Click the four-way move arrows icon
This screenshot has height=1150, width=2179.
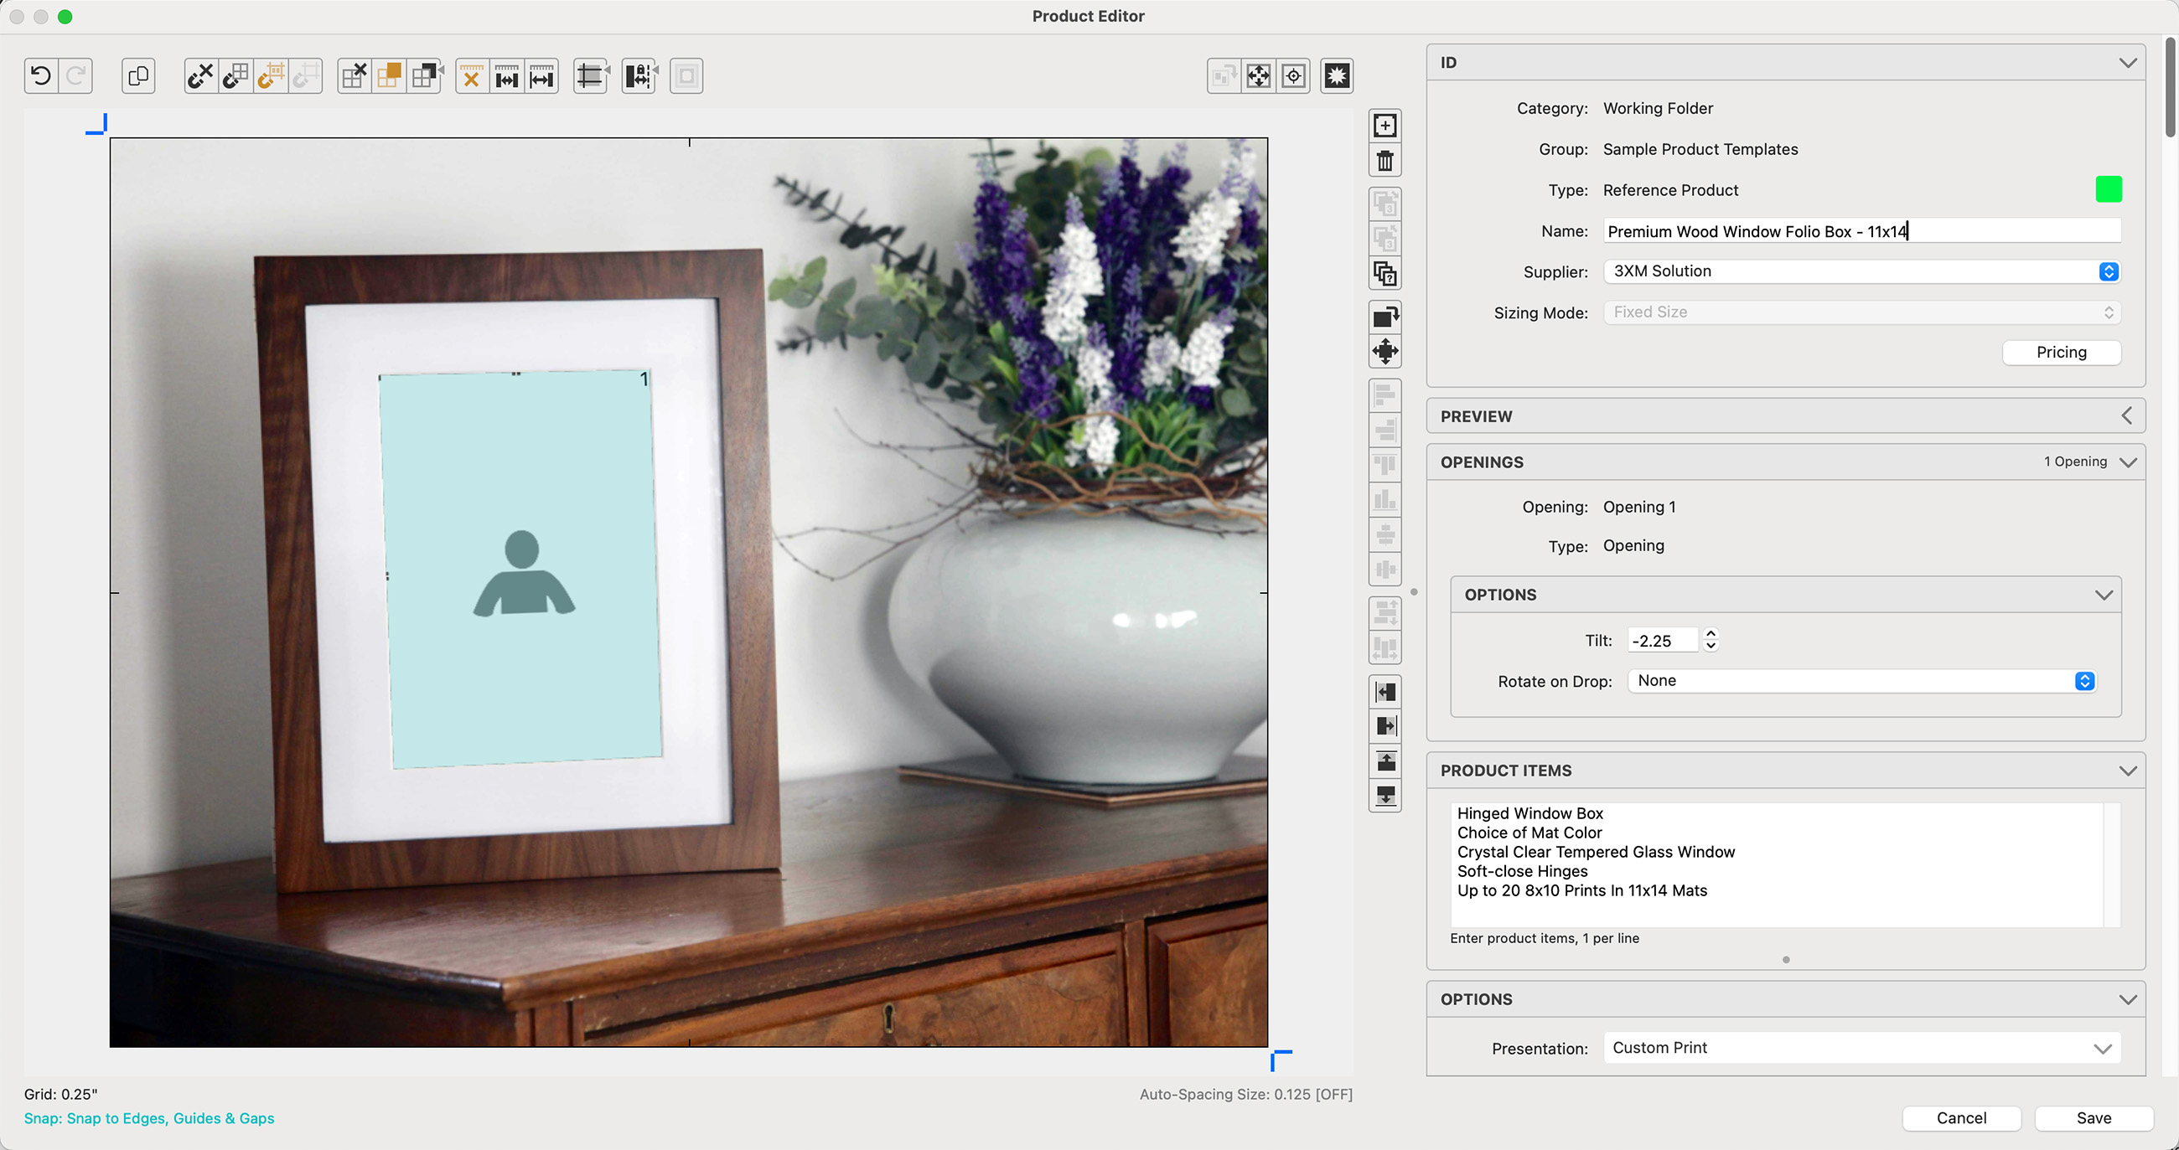pyautogui.click(x=1385, y=352)
